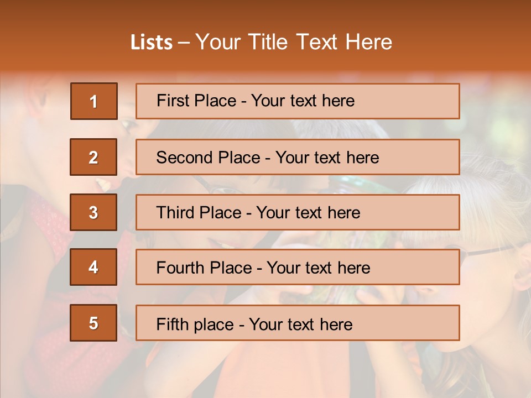
Task: Click the words 'First Place' in first bar
Action: 196,101
